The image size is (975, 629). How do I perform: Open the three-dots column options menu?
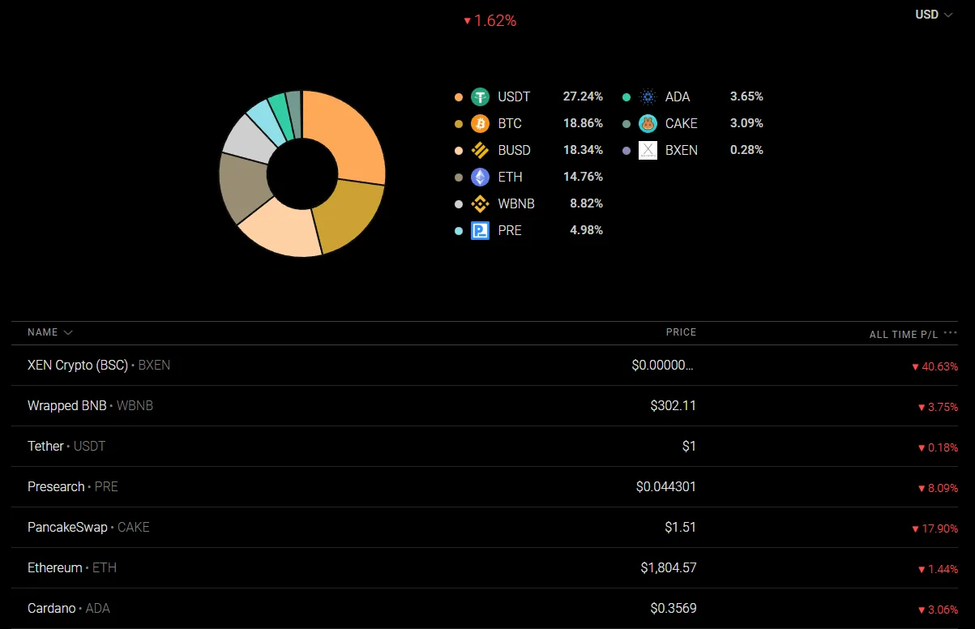pos(951,333)
